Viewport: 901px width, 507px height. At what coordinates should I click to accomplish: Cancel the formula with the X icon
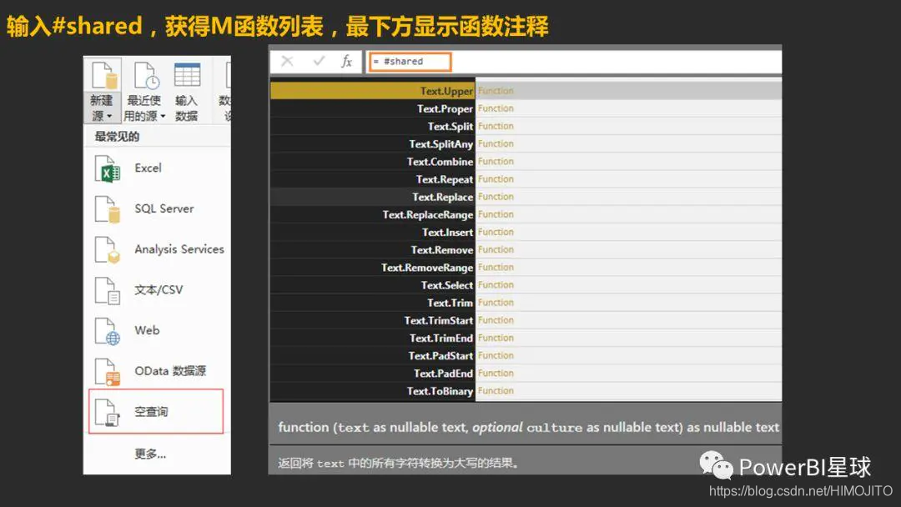click(287, 62)
